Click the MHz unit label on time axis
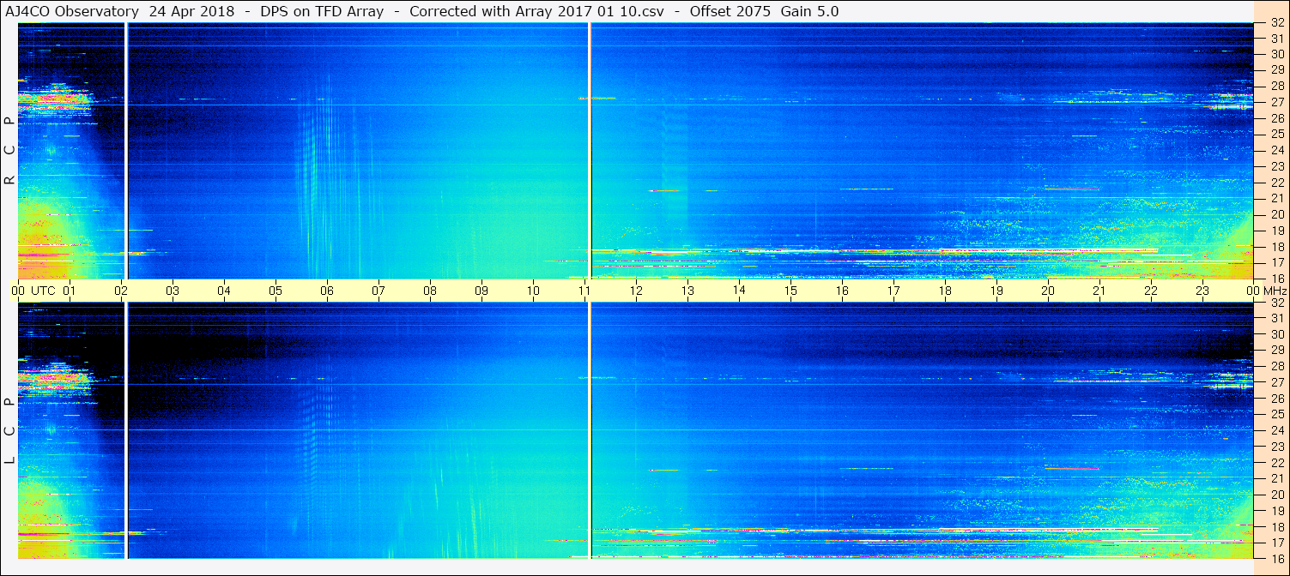The height and width of the screenshot is (576, 1290). coord(1271,291)
